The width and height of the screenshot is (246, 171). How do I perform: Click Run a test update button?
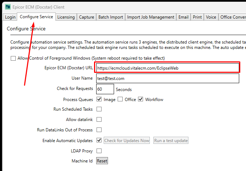coord(171,140)
